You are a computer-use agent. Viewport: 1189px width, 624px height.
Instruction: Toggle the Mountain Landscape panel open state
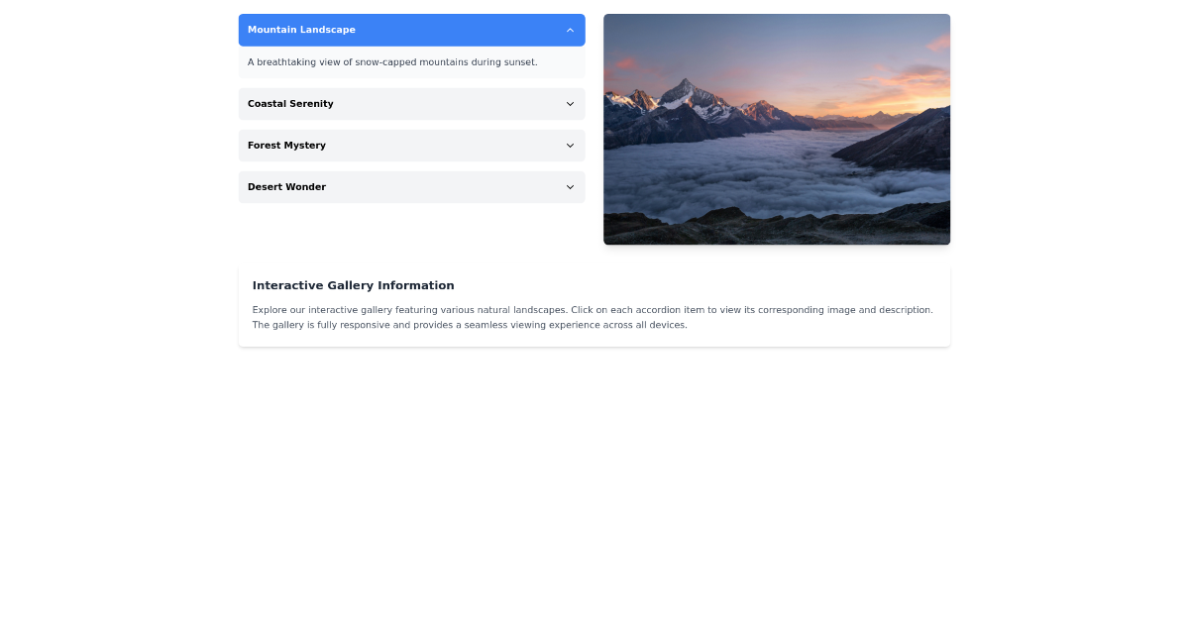[411, 30]
